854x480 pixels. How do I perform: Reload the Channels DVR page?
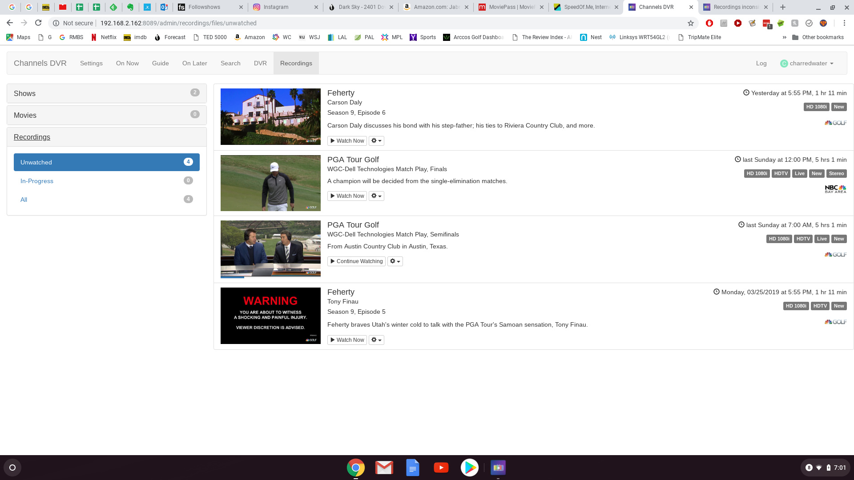38,23
